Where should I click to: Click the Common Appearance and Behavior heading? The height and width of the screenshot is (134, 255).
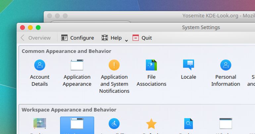67,51
